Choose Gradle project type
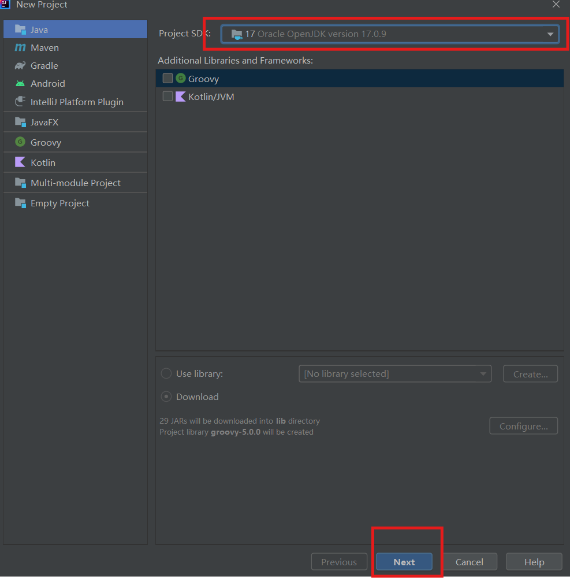Viewport: 570px width, 578px height. tap(75, 66)
